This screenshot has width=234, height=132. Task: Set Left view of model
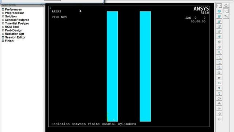219,42
